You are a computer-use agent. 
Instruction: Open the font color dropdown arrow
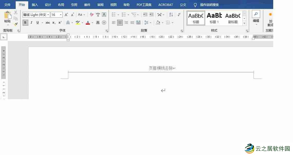[x=92, y=23]
